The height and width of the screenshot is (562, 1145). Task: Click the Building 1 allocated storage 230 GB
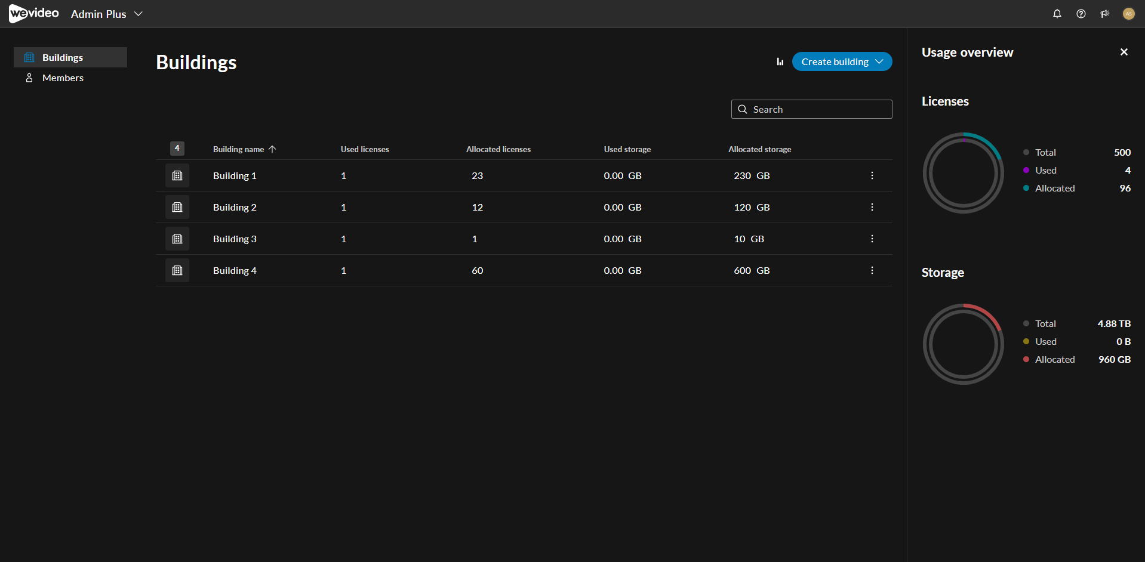point(752,175)
